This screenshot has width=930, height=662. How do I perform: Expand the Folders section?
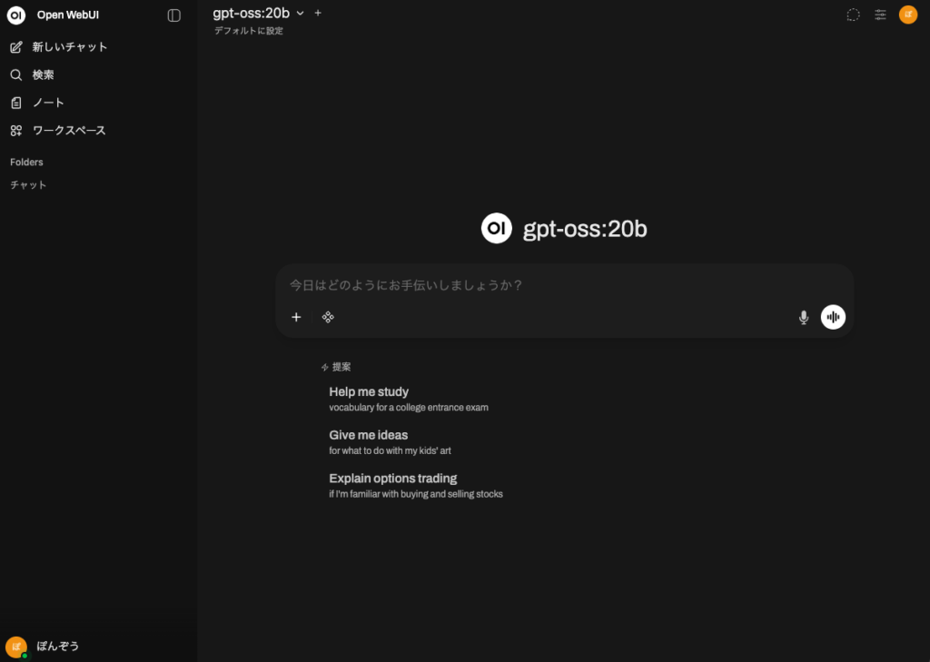click(x=27, y=163)
